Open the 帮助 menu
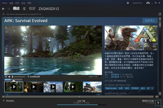The height and width of the screenshot is (108, 163). 29,3
